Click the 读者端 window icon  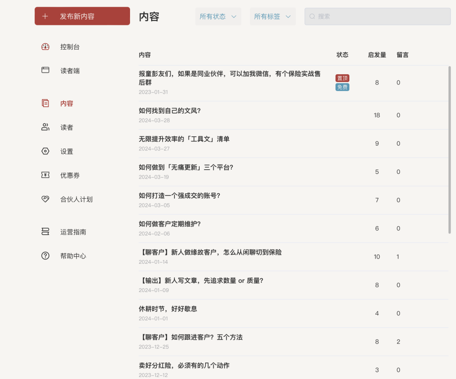tap(45, 70)
